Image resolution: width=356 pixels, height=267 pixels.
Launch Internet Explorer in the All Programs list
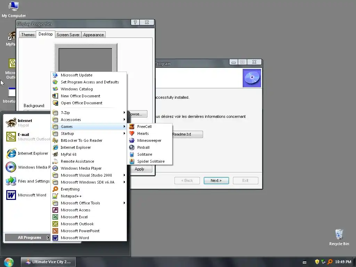pyautogui.click(x=89, y=147)
